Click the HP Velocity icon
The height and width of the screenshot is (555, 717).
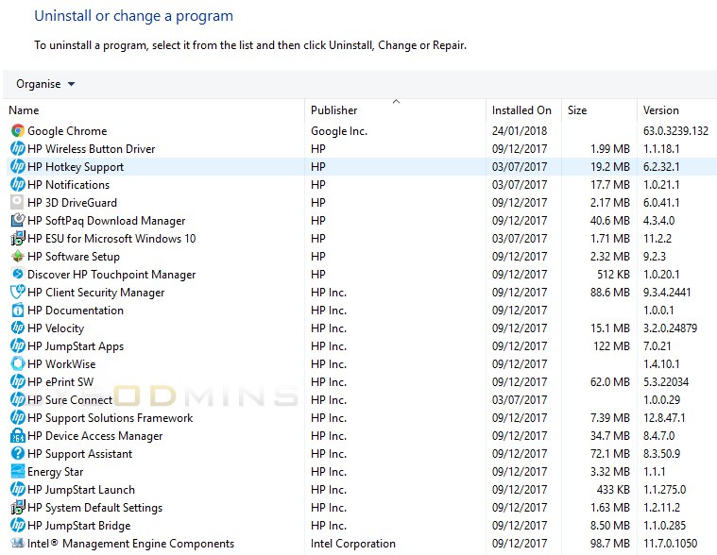17,328
